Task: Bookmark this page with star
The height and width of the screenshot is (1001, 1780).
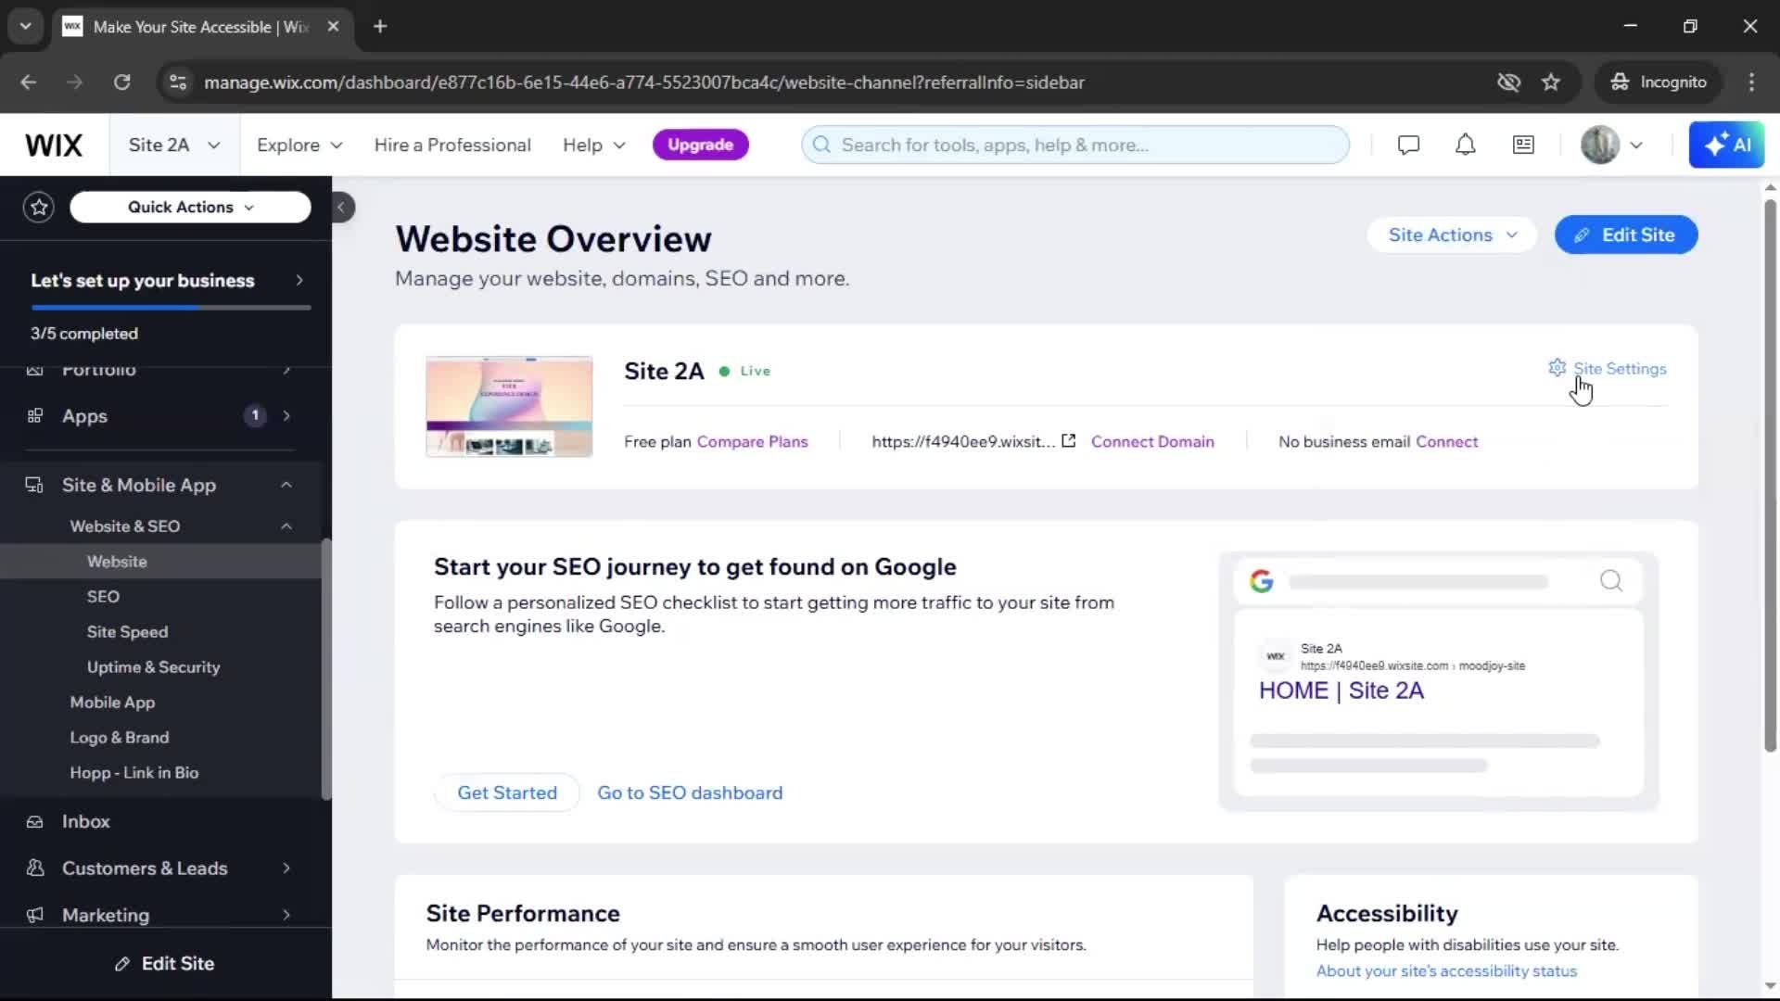Action: 1551,82
